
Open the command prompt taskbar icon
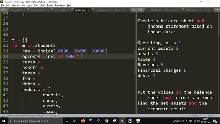click(91, 121)
